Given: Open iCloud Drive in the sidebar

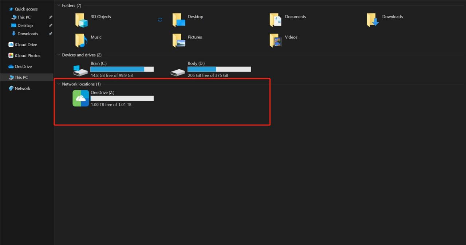Looking at the screenshot, I should pyautogui.click(x=25, y=45).
